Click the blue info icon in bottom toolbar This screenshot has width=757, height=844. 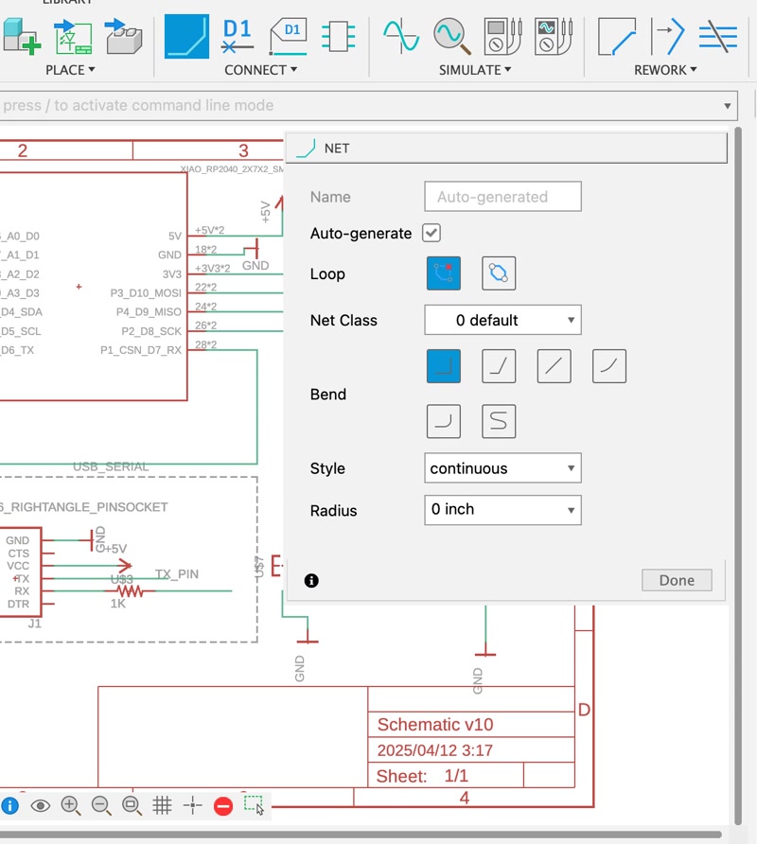[9, 806]
